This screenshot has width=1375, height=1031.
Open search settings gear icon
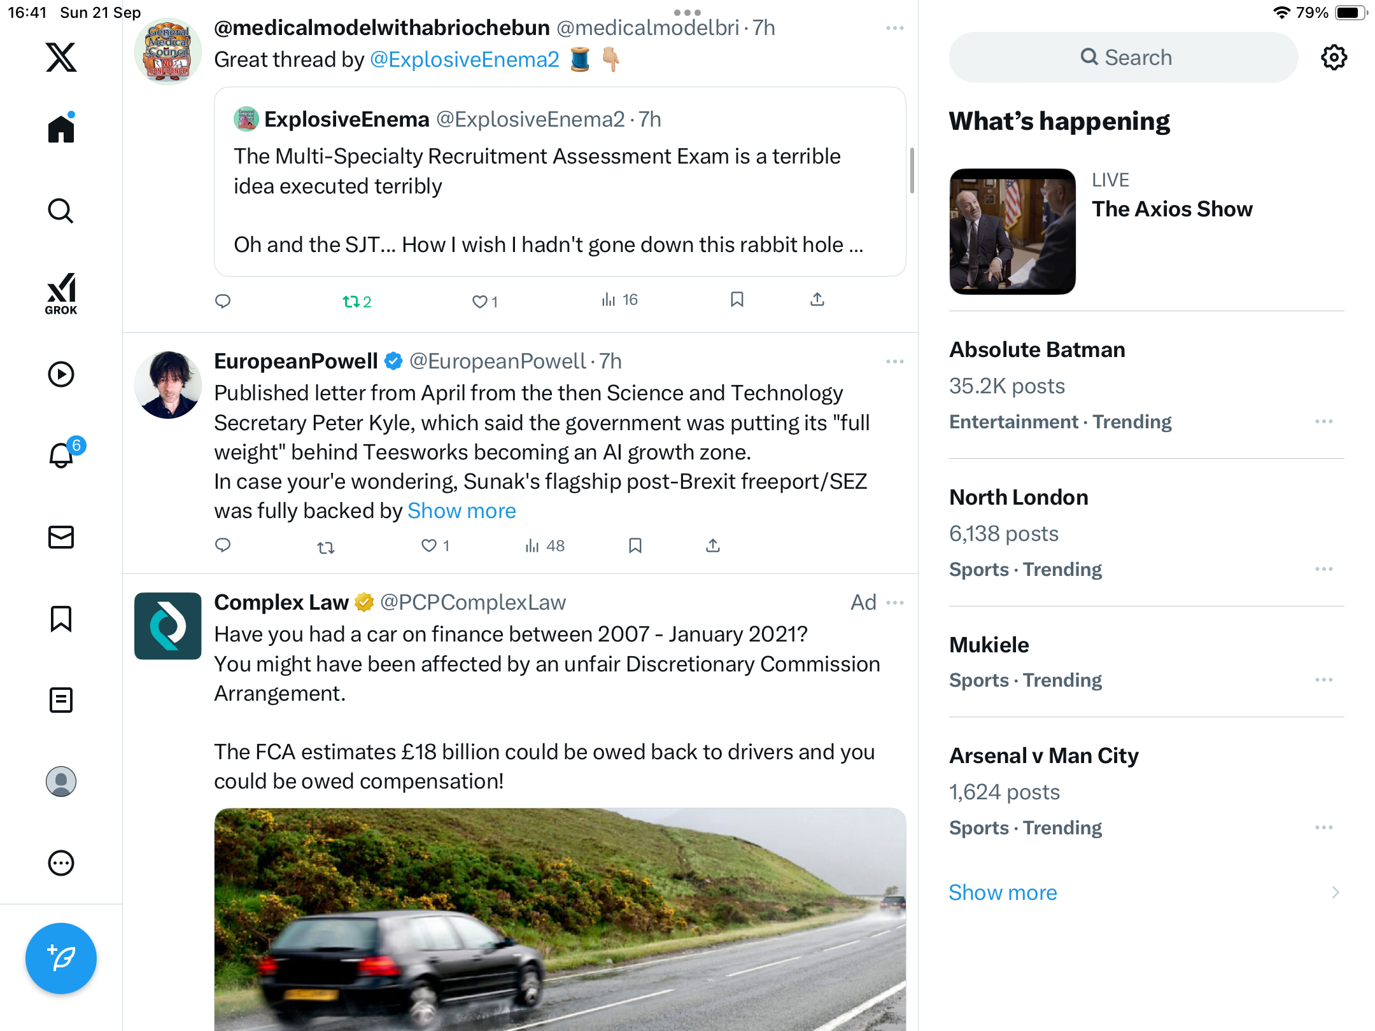pyautogui.click(x=1334, y=57)
